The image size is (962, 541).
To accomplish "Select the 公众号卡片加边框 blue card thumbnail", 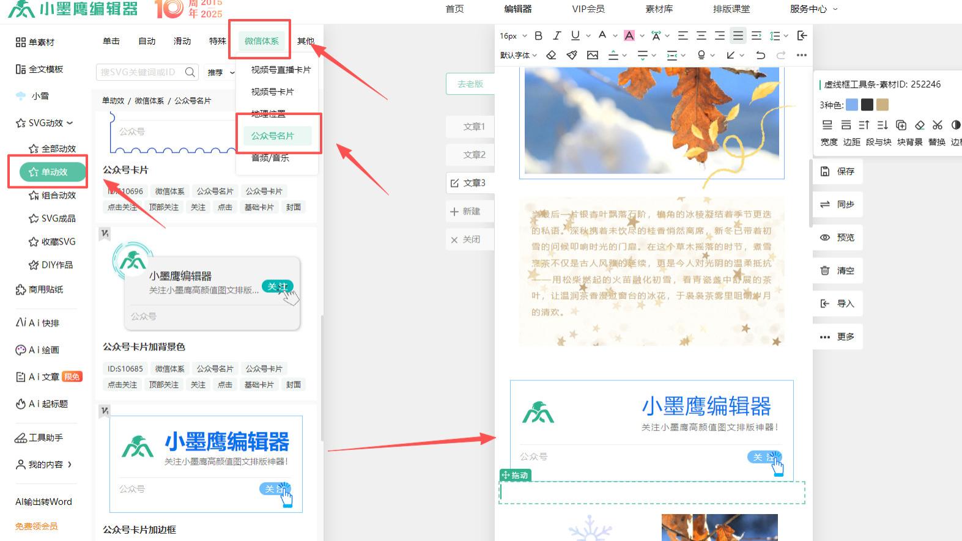I will (206, 464).
